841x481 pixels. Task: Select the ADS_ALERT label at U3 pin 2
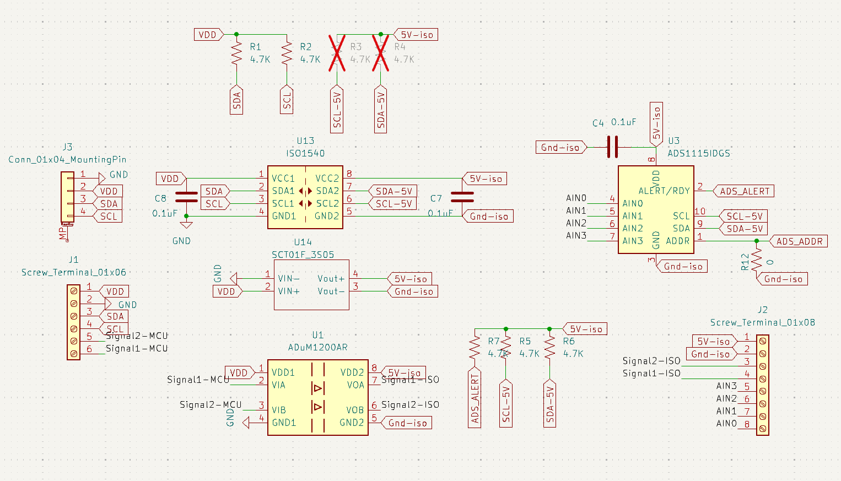coord(743,191)
